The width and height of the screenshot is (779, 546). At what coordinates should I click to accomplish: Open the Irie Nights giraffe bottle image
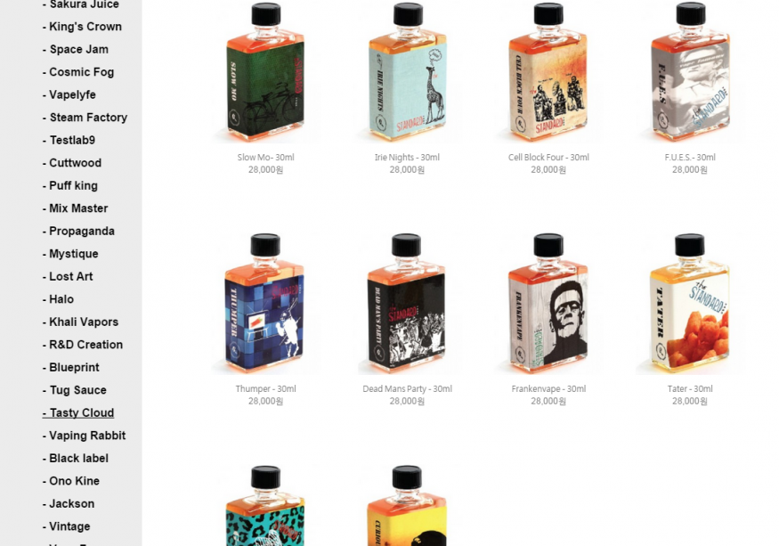[x=408, y=72]
